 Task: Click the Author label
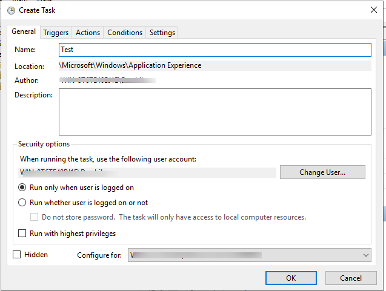[x=27, y=80]
